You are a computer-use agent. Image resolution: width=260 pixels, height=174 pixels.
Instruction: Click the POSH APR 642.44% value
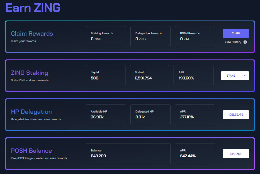[x=188, y=156]
